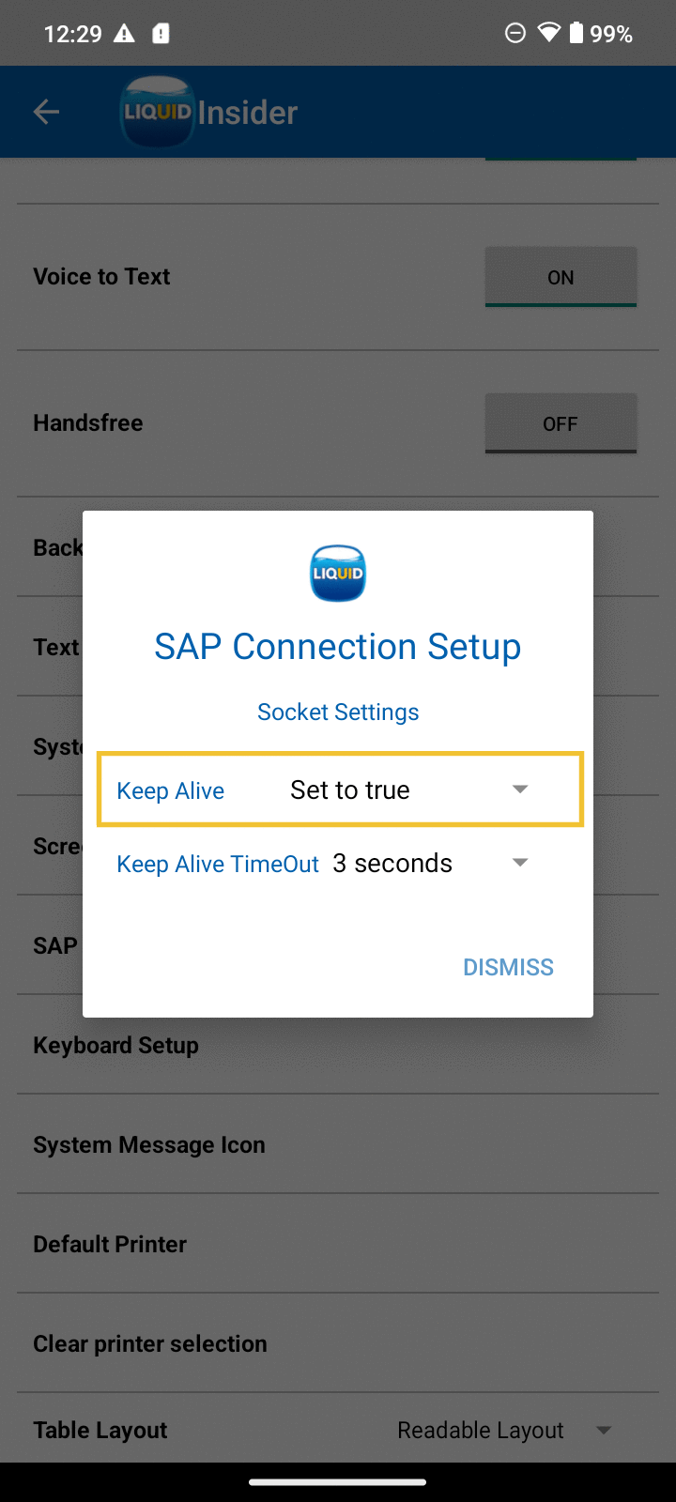676x1502 pixels.
Task: Open Default Printer setting
Action: 110,1244
